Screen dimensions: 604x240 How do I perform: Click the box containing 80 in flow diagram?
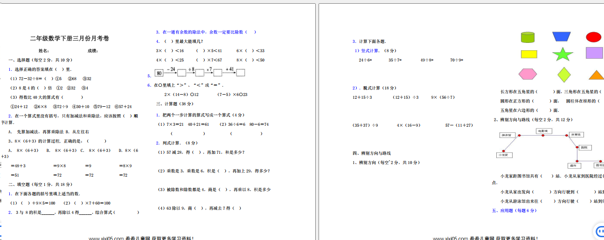pos(160,73)
